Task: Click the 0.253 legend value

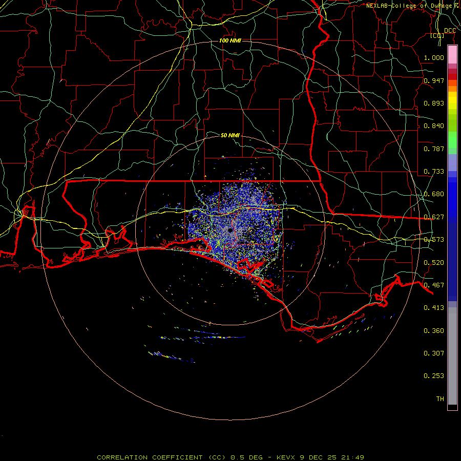Action: pyautogui.click(x=434, y=376)
